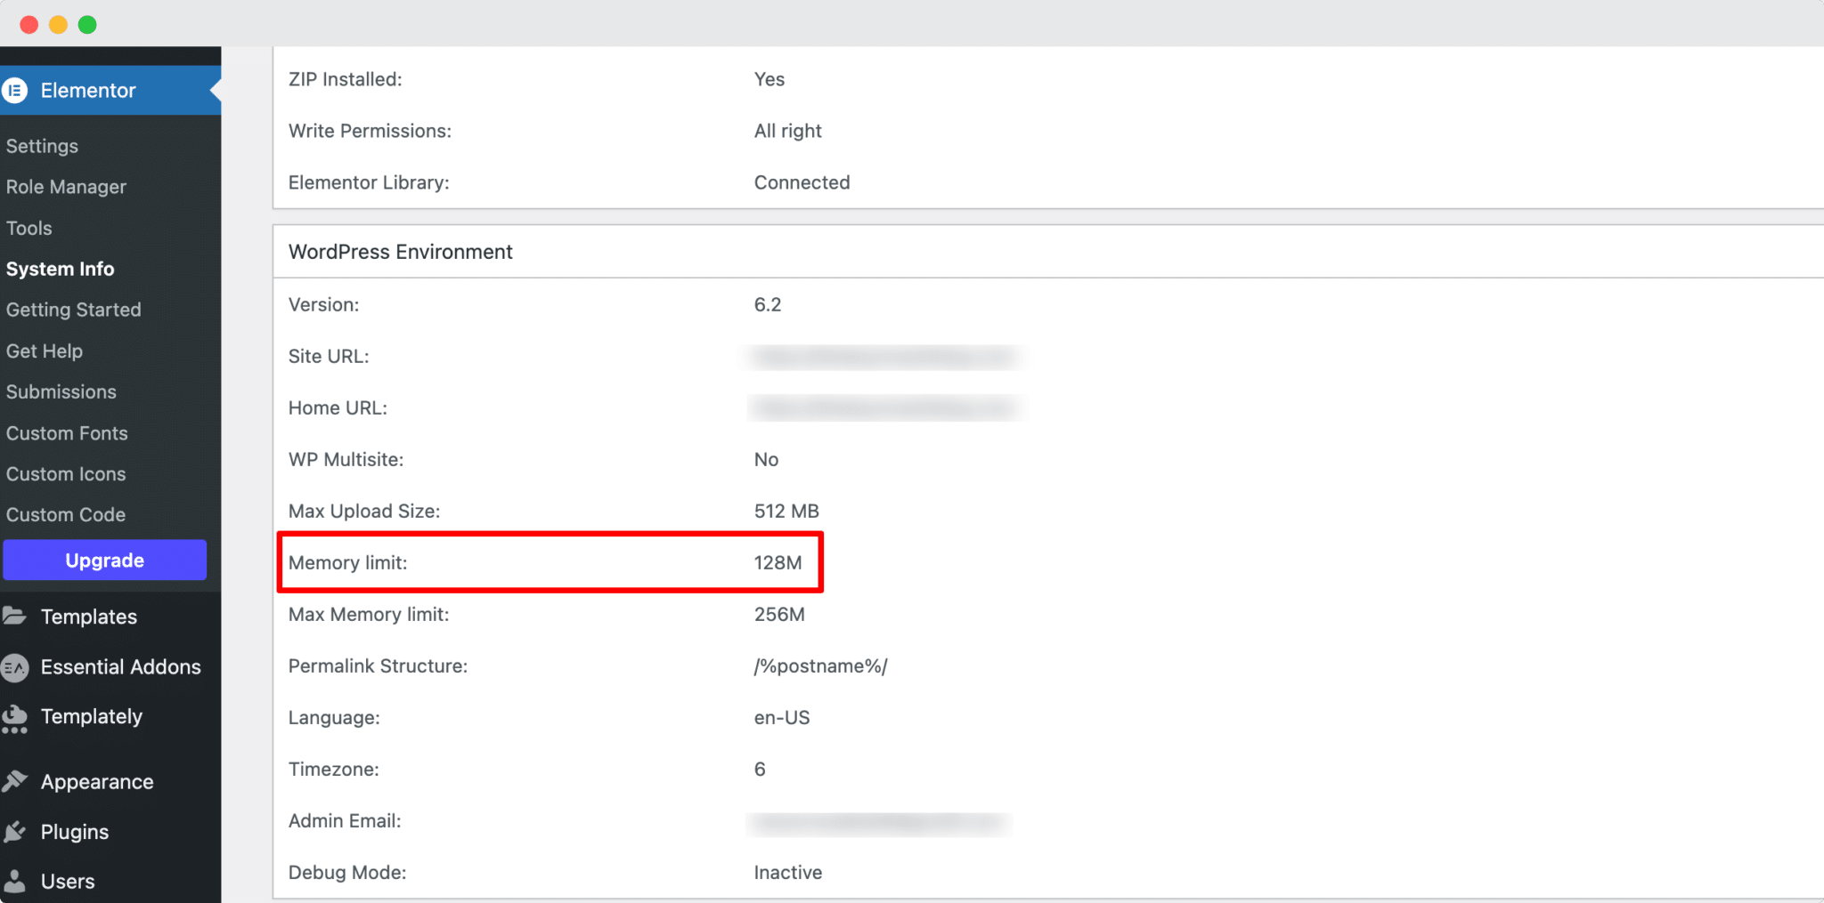Click the Get Help link
The height and width of the screenshot is (903, 1824).
45,351
